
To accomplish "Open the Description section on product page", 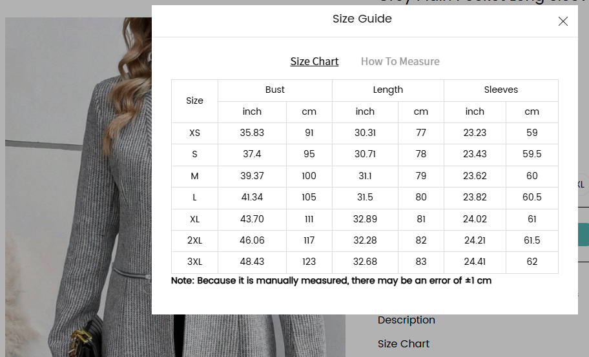I will click(x=406, y=320).
